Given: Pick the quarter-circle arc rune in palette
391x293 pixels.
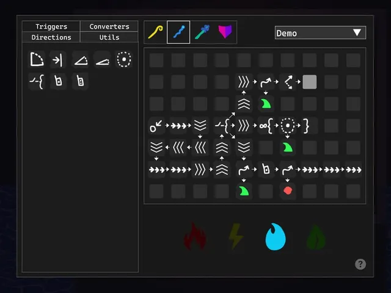Looking at the screenshot, I should pyautogui.click(x=37, y=60).
